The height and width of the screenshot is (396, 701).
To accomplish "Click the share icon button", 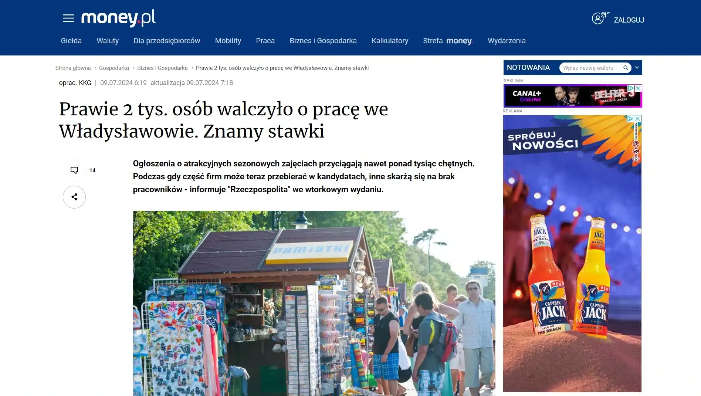I will pos(74,197).
